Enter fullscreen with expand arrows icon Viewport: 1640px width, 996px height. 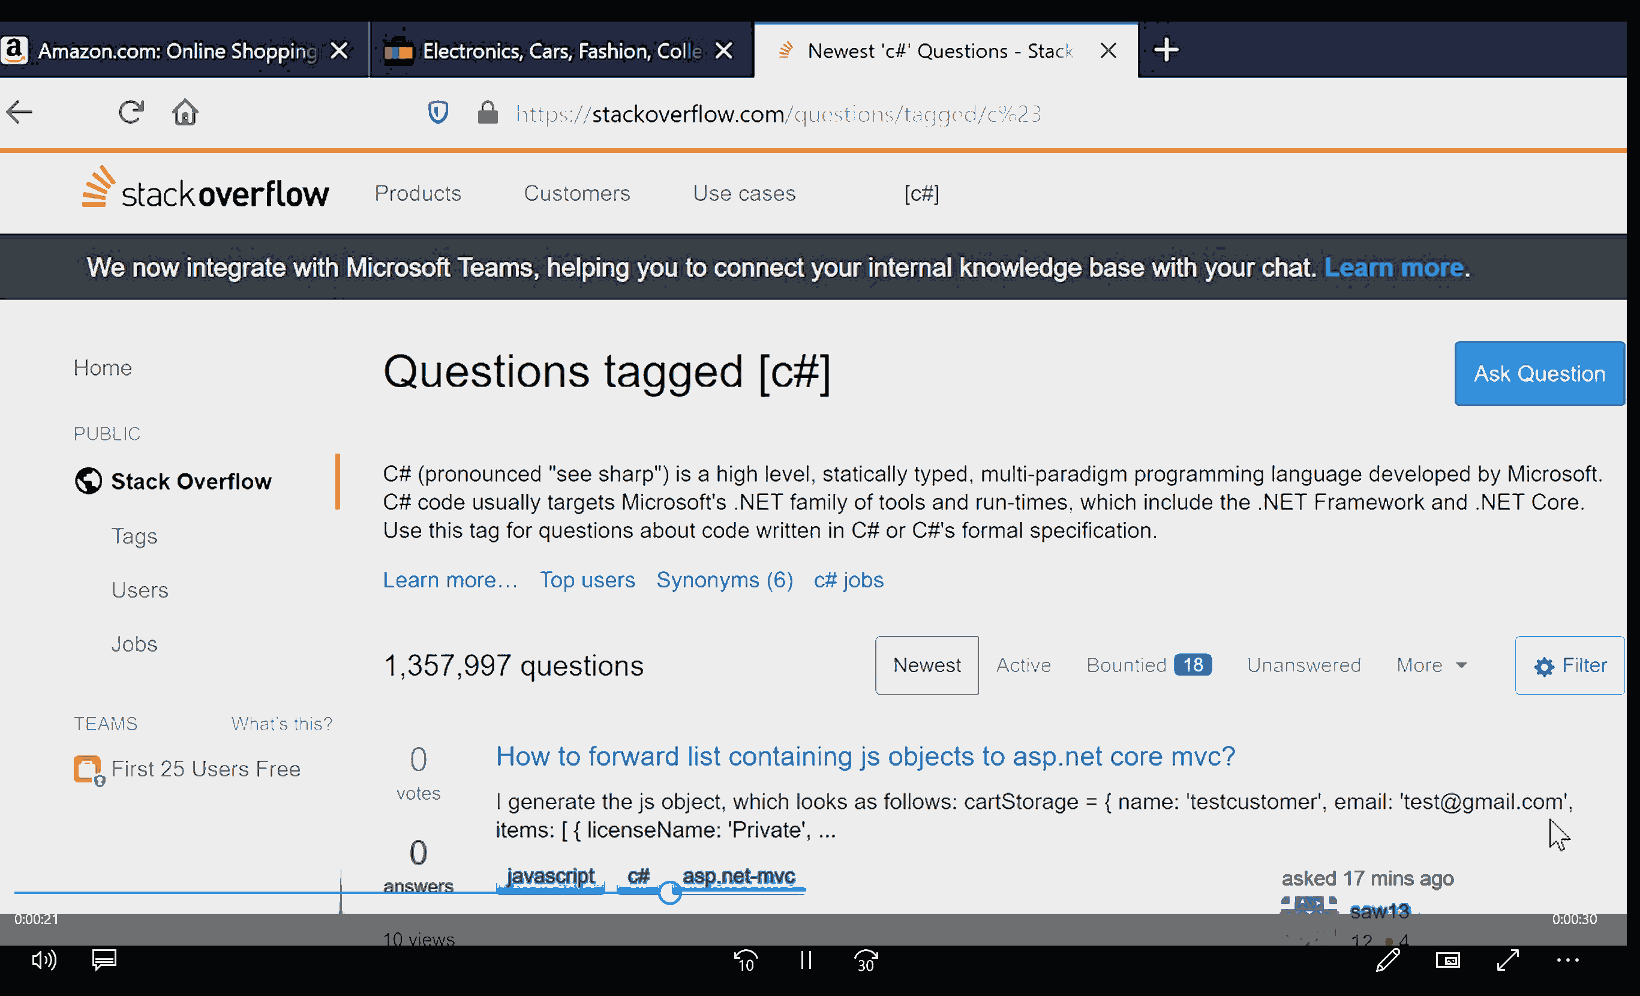pyautogui.click(x=1507, y=960)
